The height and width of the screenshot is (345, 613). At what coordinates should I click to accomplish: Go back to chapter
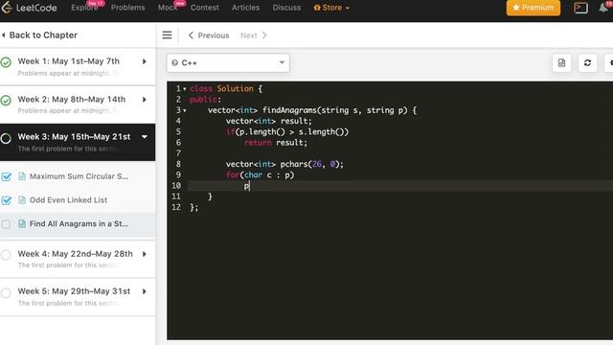pyautogui.click(x=39, y=35)
